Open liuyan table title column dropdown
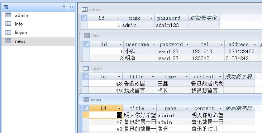262x133 pixels. [153, 77]
